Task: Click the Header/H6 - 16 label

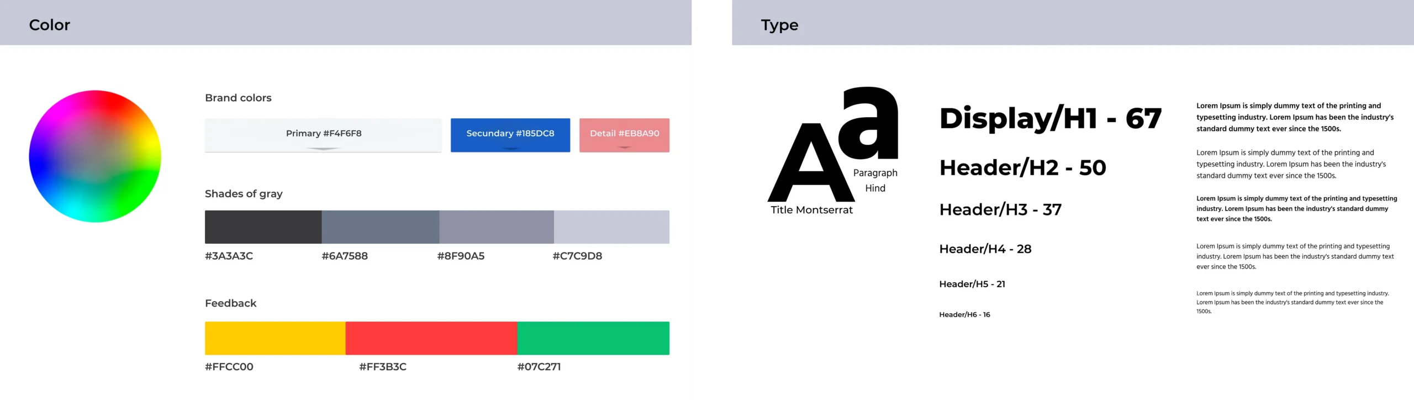Action: pyautogui.click(x=964, y=314)
